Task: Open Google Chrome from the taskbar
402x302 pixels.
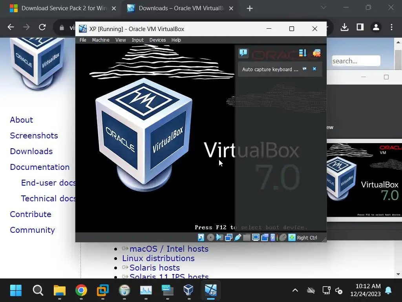Action: [x=81, y=291]
